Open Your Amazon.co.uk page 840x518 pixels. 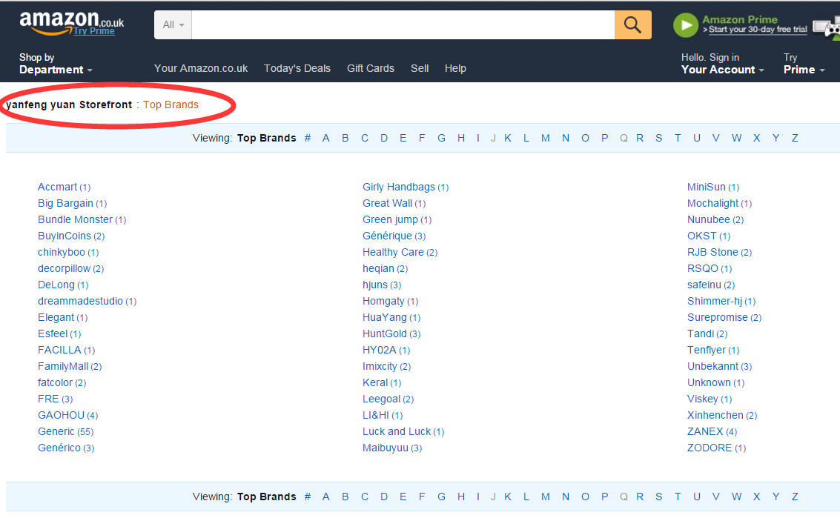pyautogui.click(x=201, y=69)
